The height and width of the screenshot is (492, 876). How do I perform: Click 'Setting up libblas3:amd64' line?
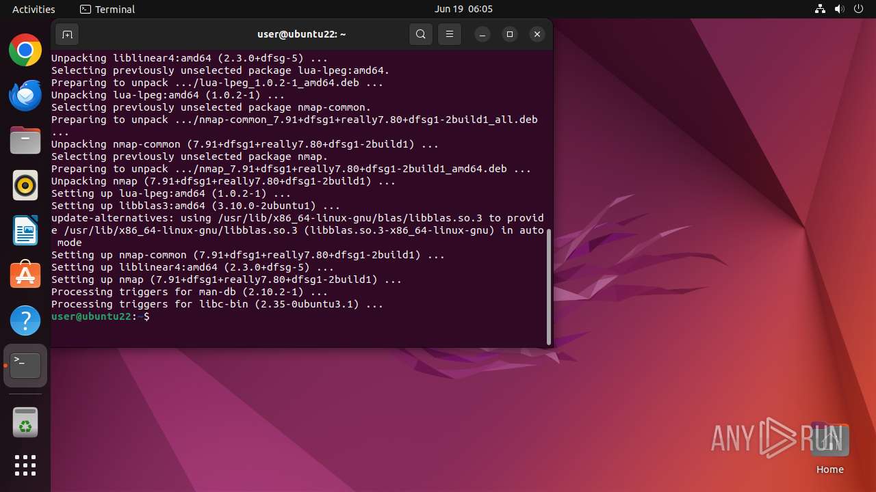click(196, 206)
